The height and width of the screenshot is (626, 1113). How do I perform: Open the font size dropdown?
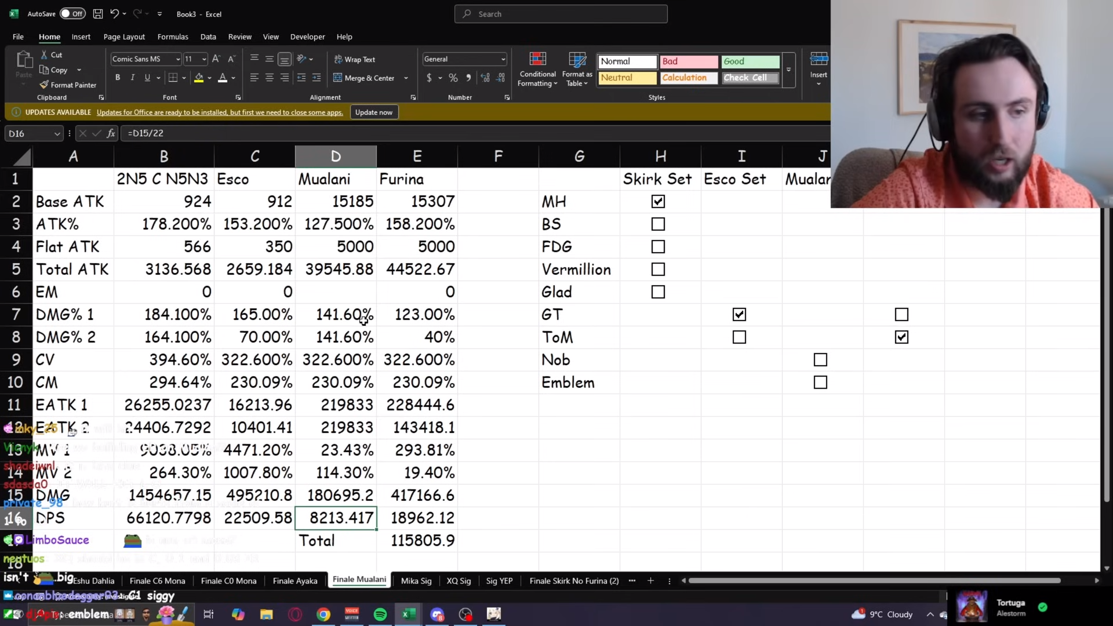pyautogui.click(x=204, y=59)
